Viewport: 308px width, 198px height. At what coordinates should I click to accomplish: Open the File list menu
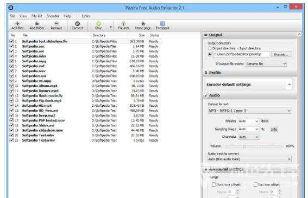[37, 16]
